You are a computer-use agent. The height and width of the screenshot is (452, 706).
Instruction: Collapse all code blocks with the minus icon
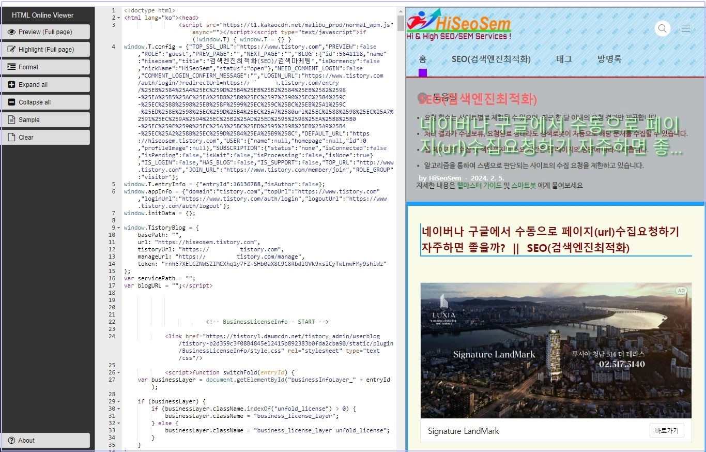pyautogui.click(x=12, y=102)
